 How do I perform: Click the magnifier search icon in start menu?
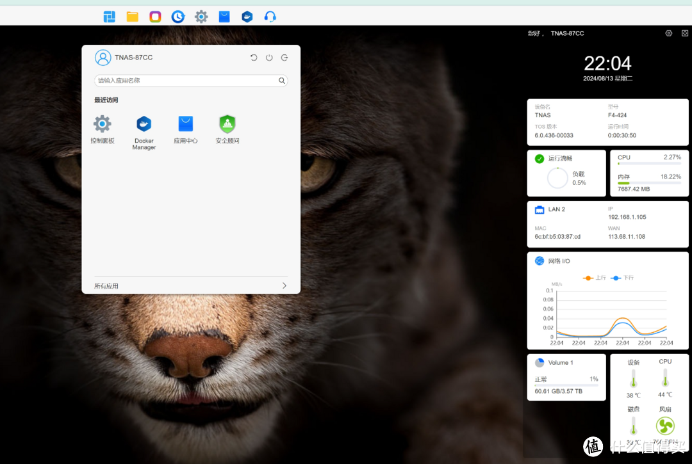click(281, 81)
